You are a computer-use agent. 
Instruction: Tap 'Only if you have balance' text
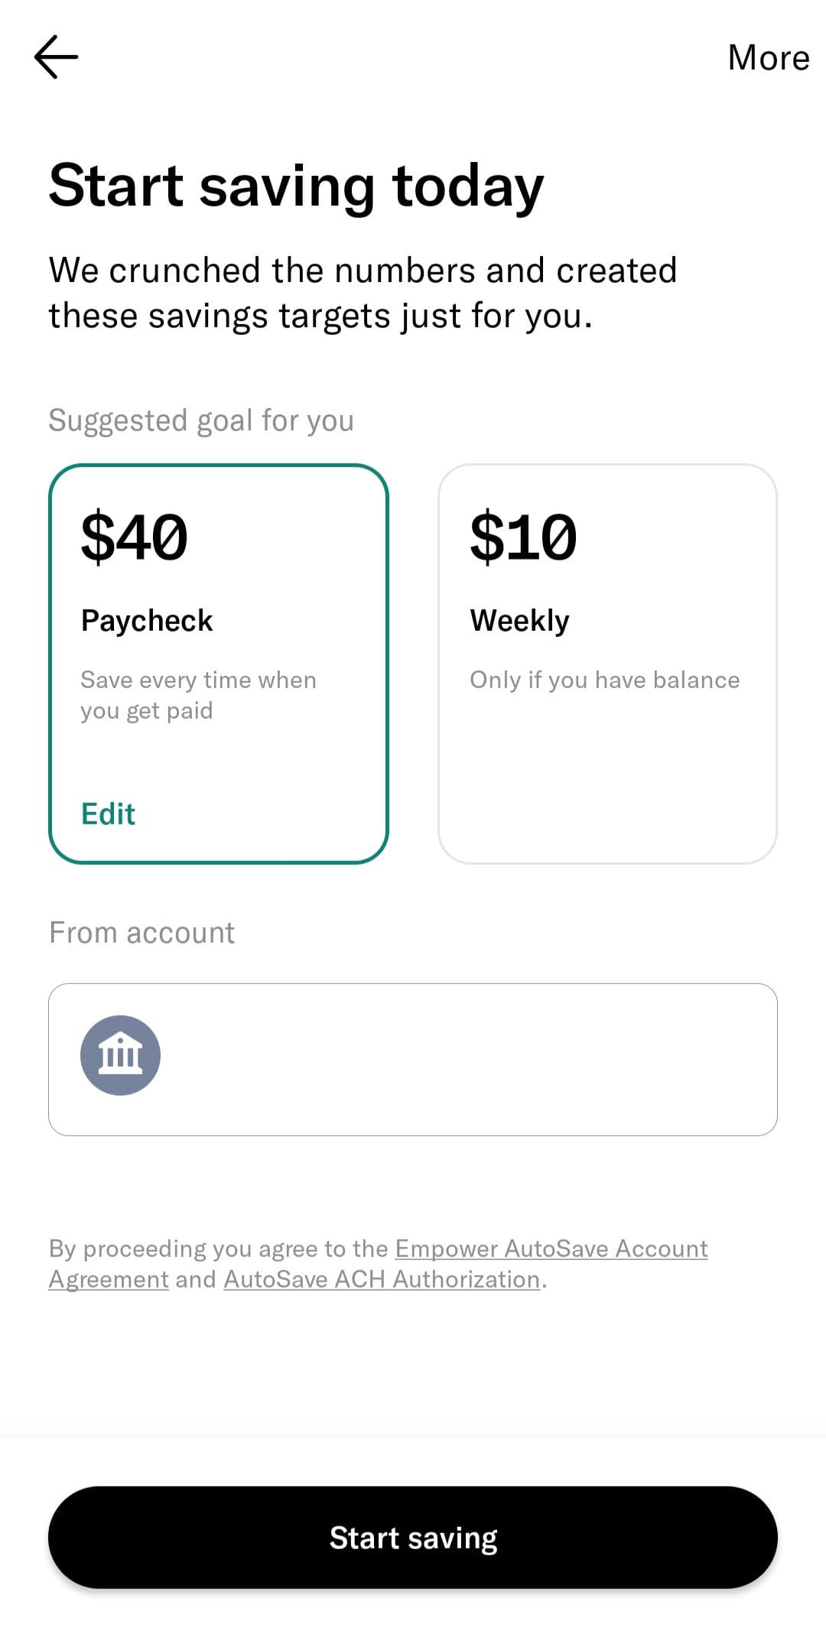click(x=604, y=680)
